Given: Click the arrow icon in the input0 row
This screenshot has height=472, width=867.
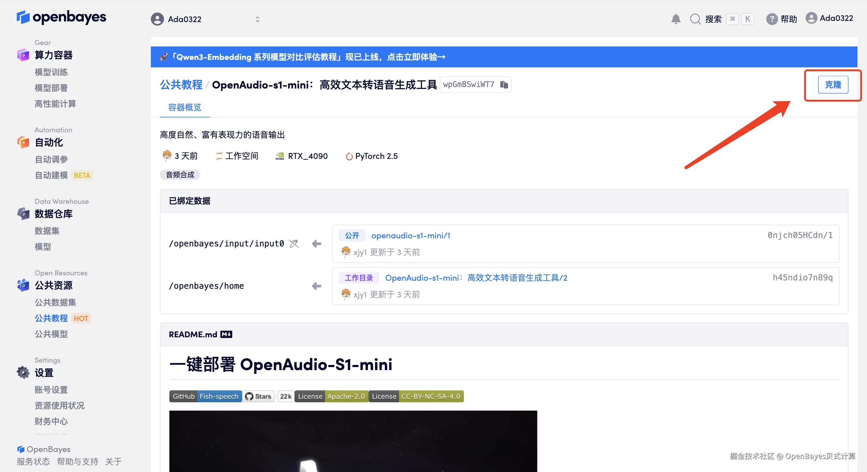Looking at the screenshot, I should (316, 243).
